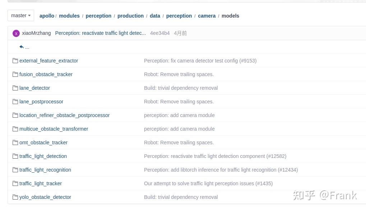Go to perception breadcrumb after modules
366x210 pixels.
tap(98, 16)
